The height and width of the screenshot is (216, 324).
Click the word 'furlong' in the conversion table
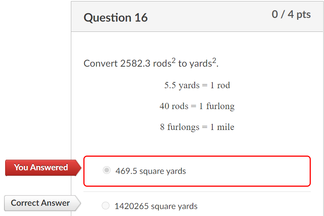pyautogui.click(x=220, y=106)
